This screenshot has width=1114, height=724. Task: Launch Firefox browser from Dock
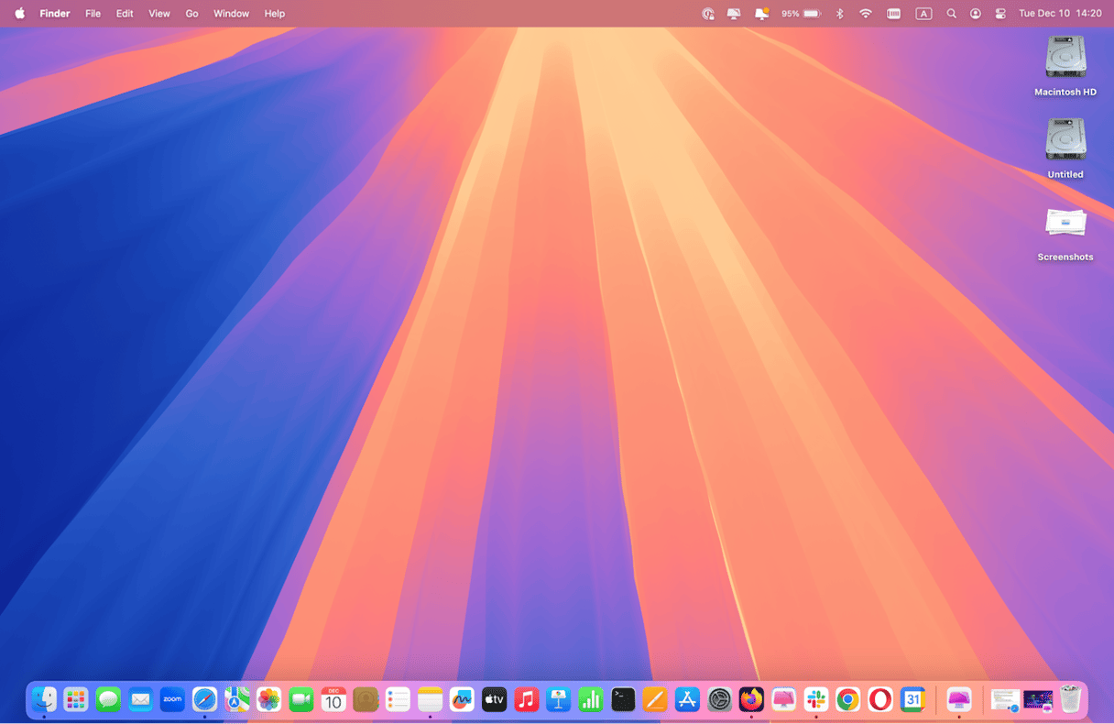click(x=751, y=700)
